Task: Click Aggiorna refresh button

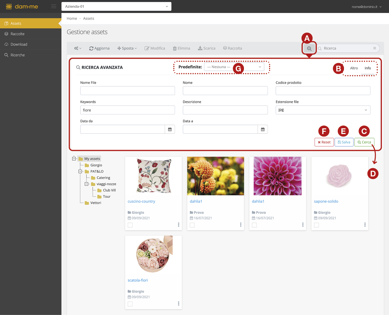Action: pyautogui.click(x=99, y=48)
